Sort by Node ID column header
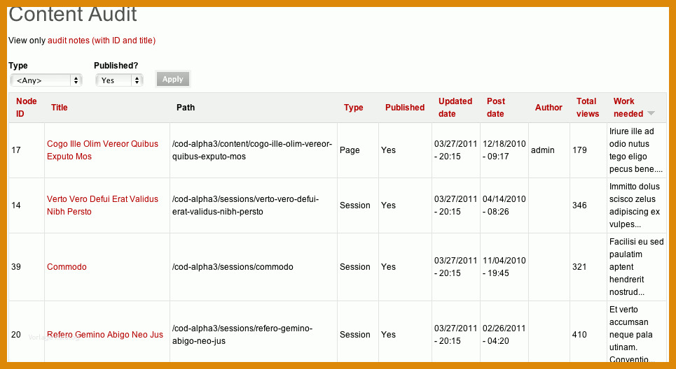The image size is (676, 369). (27, 108)
